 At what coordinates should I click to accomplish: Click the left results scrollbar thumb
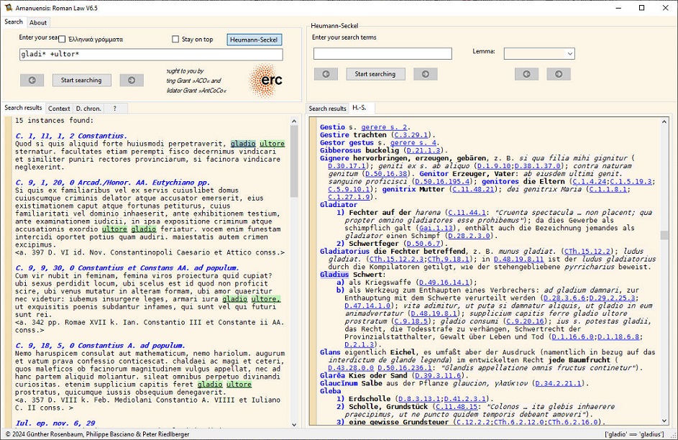(x=294, y=162)
